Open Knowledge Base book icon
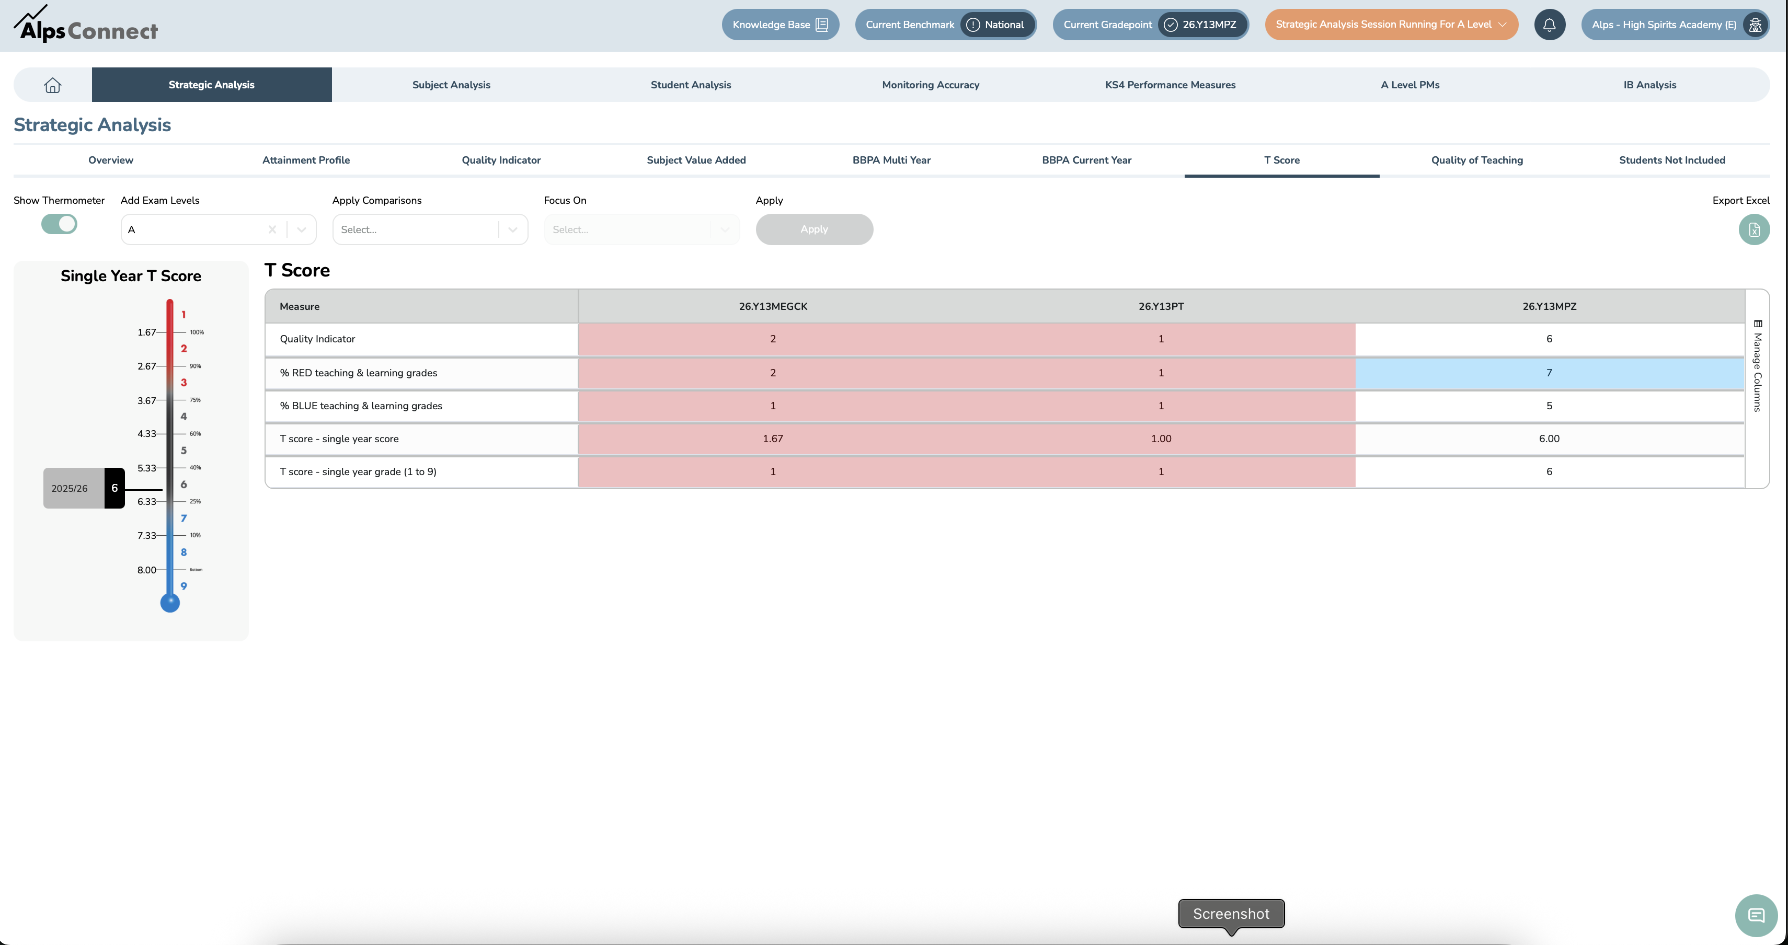This screenshot has width=1788, height=945. click(x=822, y=25)
